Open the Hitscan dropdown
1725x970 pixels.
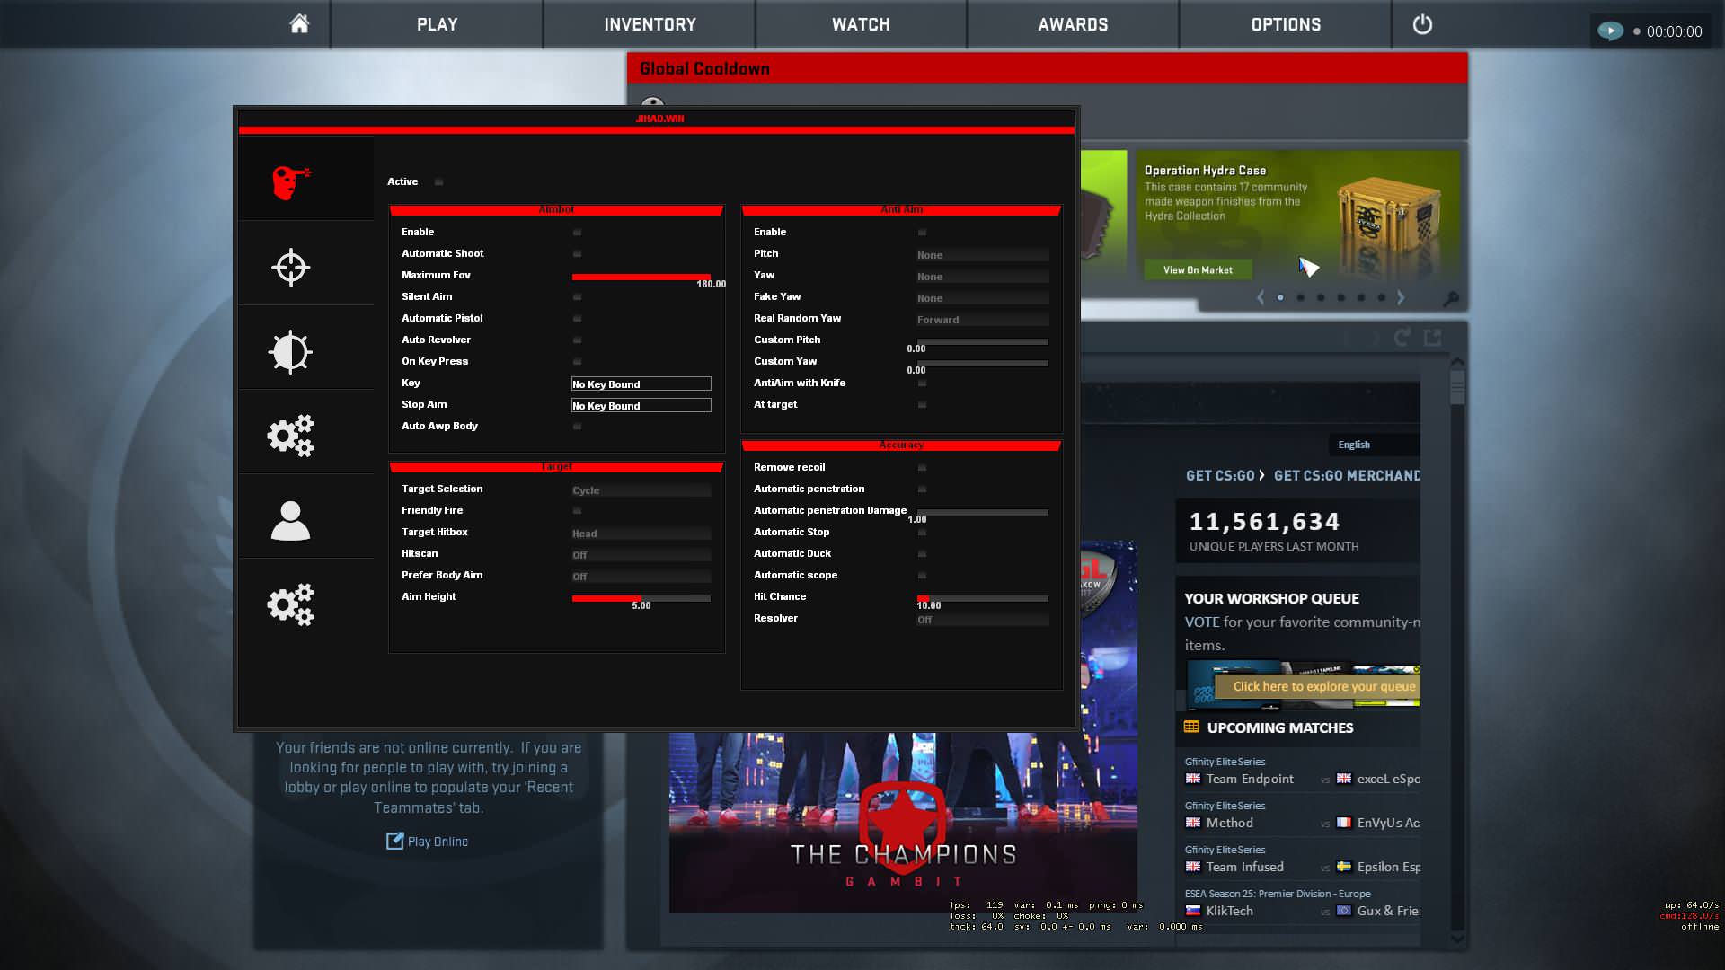click(x=641, y=555)
